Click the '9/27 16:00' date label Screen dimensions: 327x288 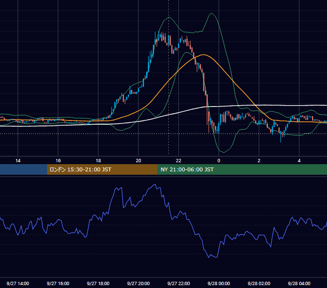58,283
